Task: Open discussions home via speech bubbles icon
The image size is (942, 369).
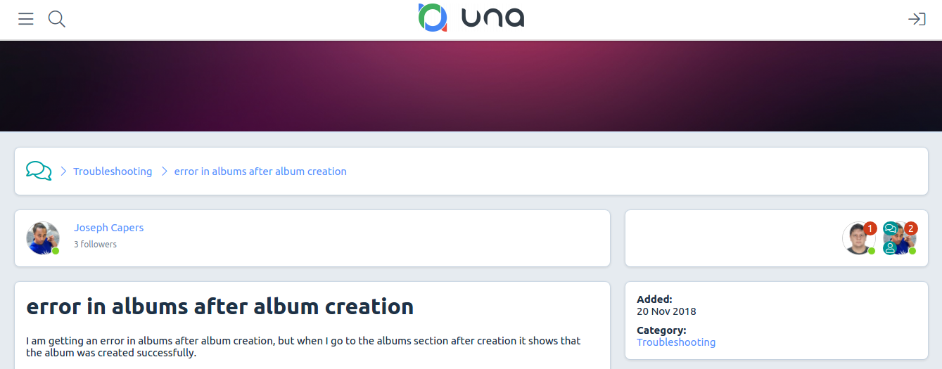Action: (x=39, y=171)
